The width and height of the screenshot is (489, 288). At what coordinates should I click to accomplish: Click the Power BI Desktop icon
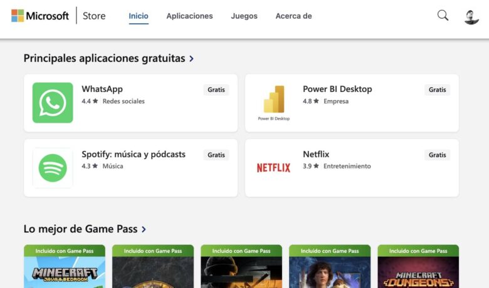pyautogui.click(x=274, y=103)
